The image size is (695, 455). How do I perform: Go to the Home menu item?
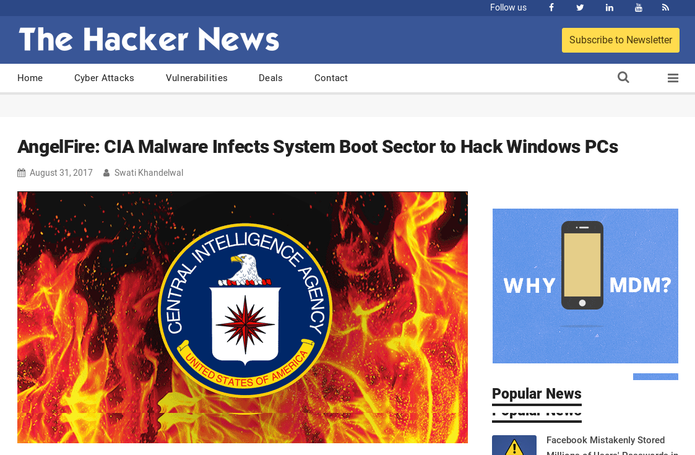click(30, 78)
